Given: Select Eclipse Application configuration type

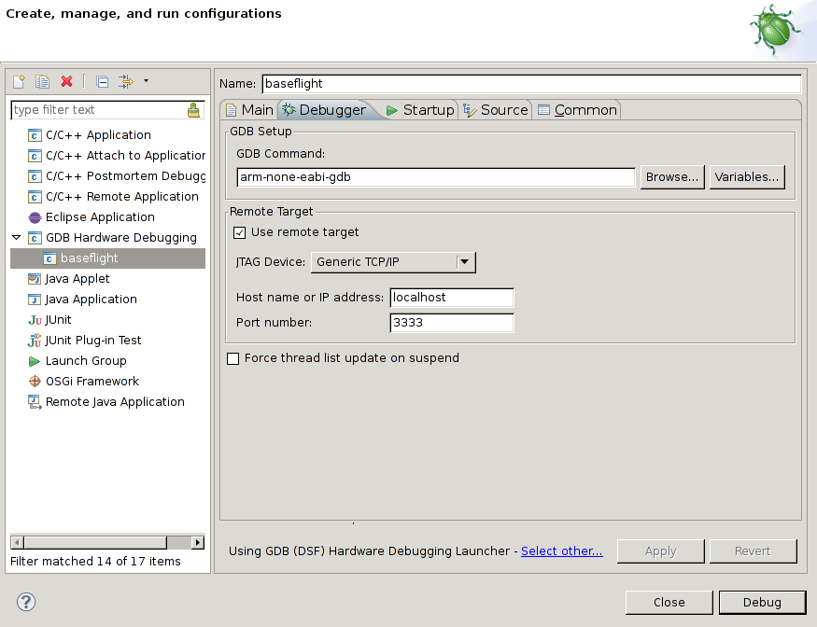Looking at the screenshot, I should coord(100,216).
